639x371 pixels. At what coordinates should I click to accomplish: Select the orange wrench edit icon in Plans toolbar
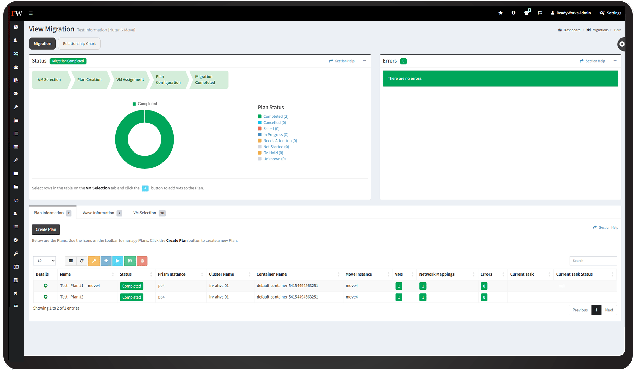point(94,261)
